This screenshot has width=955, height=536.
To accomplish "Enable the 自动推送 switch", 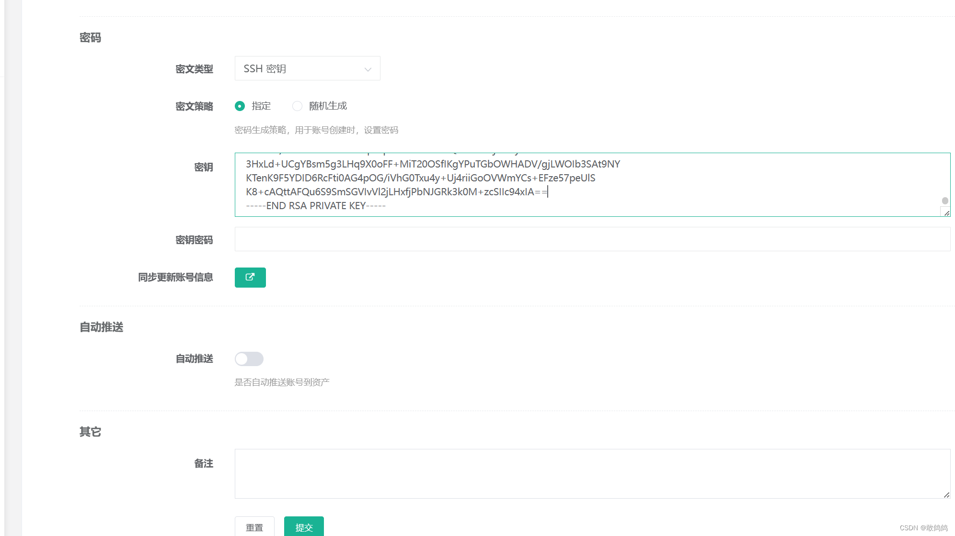I will pos(249,358).
